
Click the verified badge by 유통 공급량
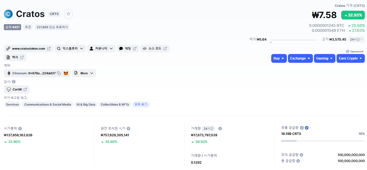307,128
